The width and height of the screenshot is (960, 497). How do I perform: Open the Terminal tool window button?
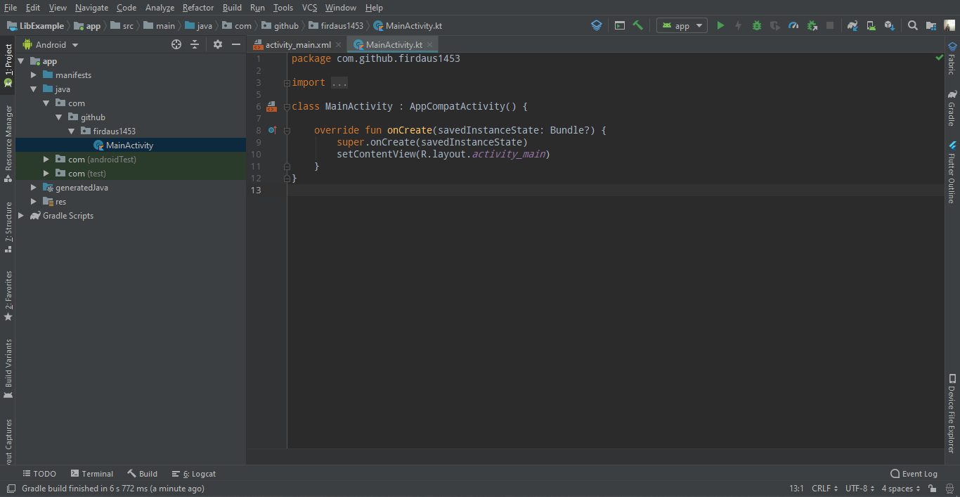(x=91, y=474)
